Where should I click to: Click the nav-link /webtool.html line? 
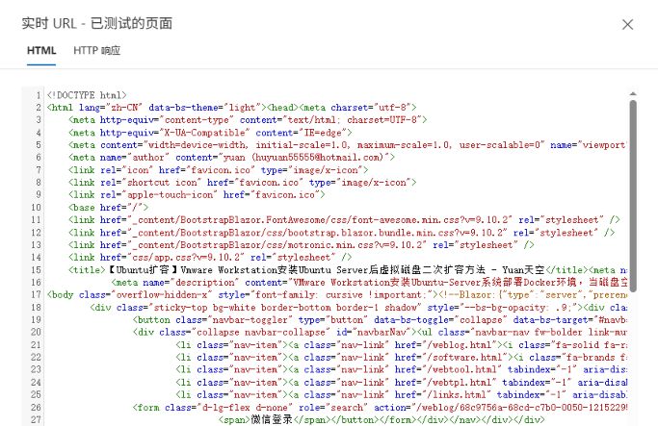[401, 369]
